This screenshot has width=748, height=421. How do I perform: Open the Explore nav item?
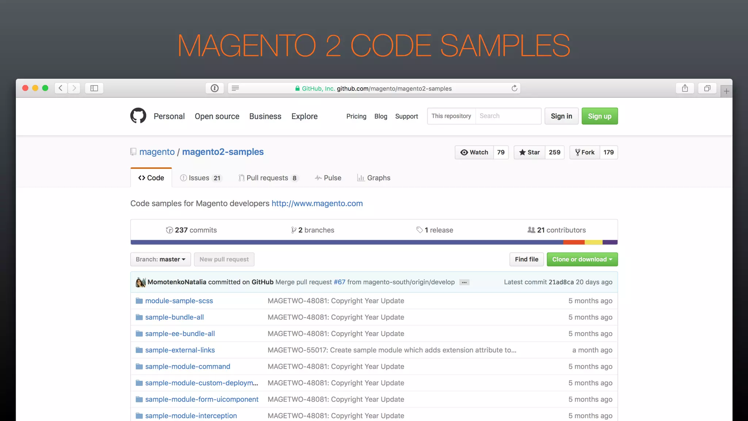coord(305,116)
